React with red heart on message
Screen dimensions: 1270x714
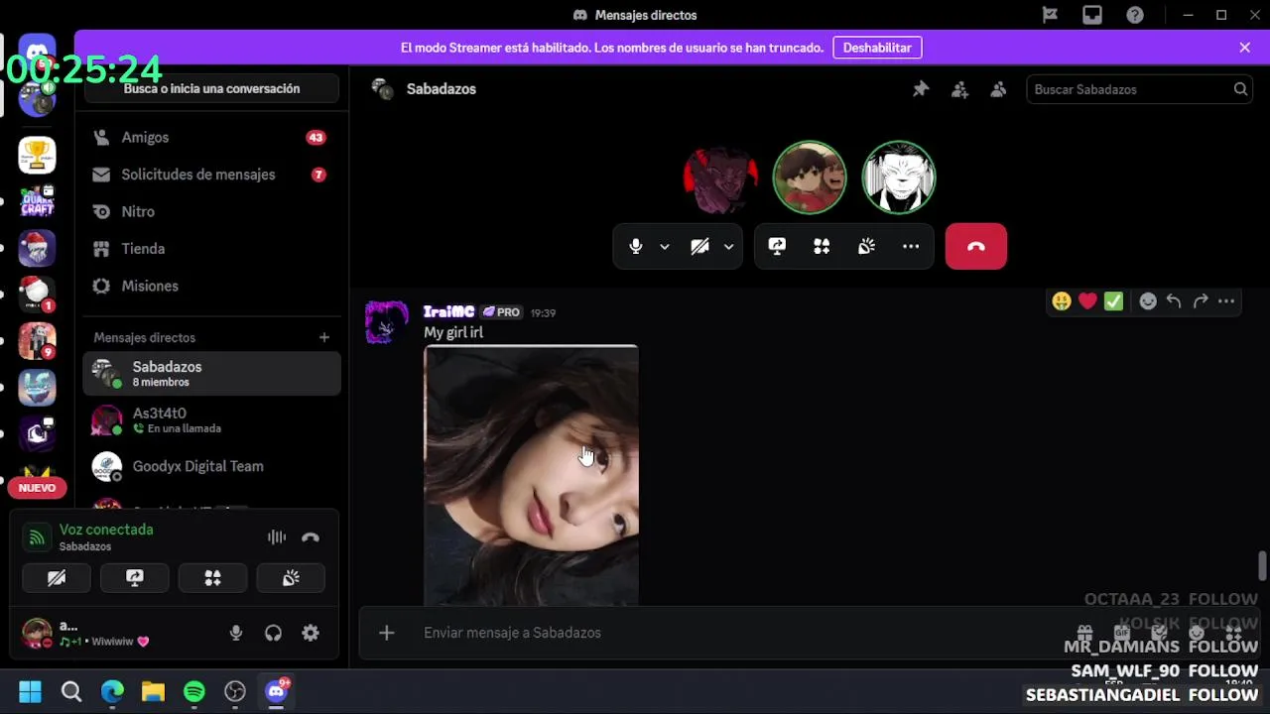(1087, 301)
